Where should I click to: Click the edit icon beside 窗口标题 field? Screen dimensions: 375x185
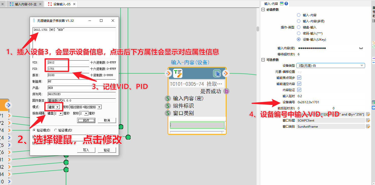pyautogui.click(x=368, y=121)
